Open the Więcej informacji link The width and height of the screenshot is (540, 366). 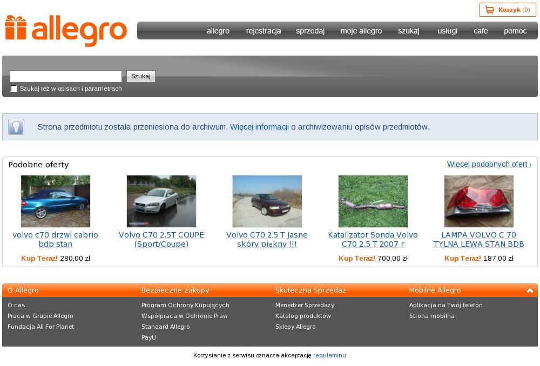tap(259, 127)
